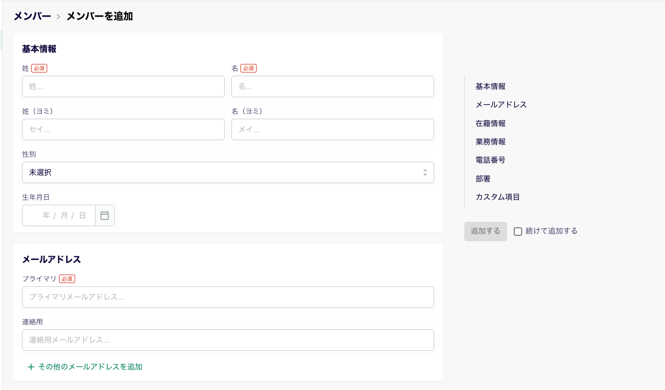Click the メイ reading input field
Screen dimensions: 665x390
click(332, 129)
